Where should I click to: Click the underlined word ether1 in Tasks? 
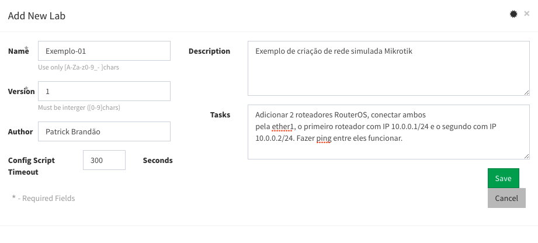point(284,126)
